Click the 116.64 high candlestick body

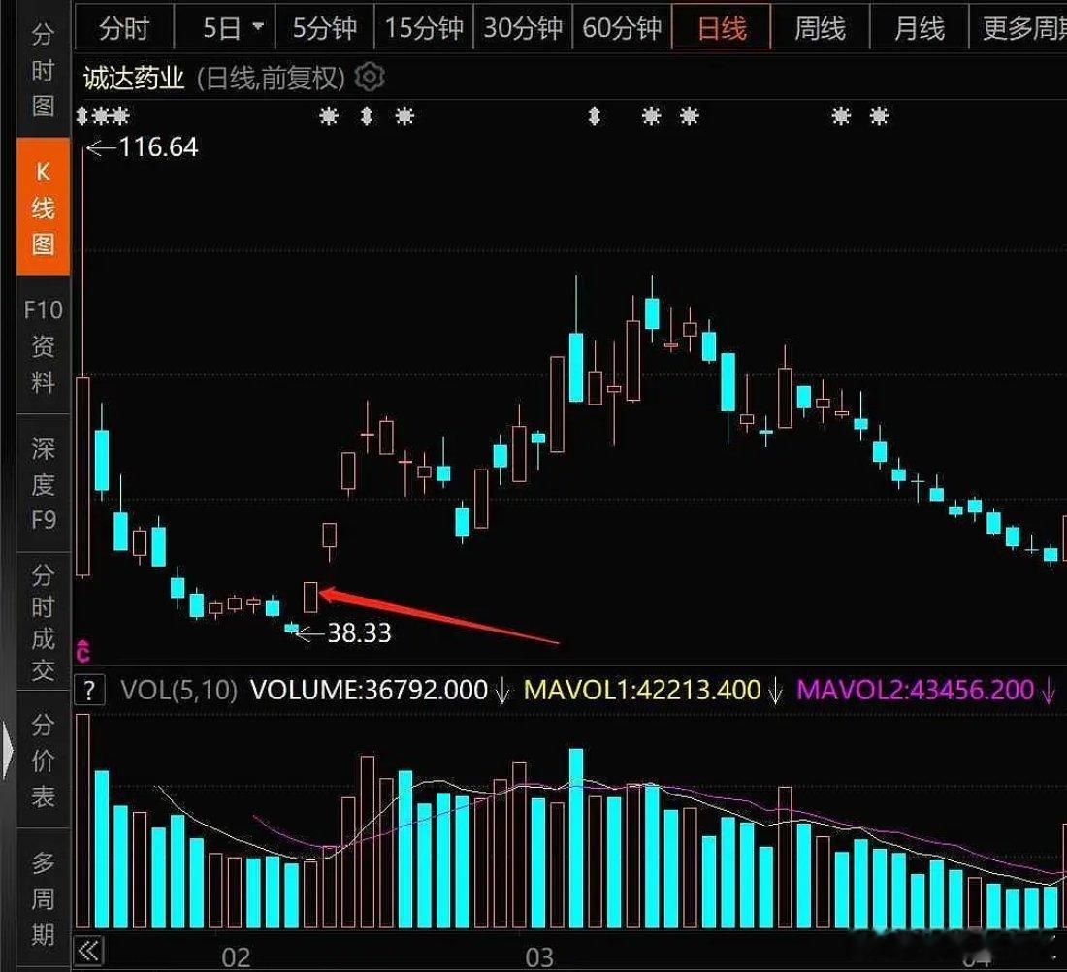click(x=83, y=476)
